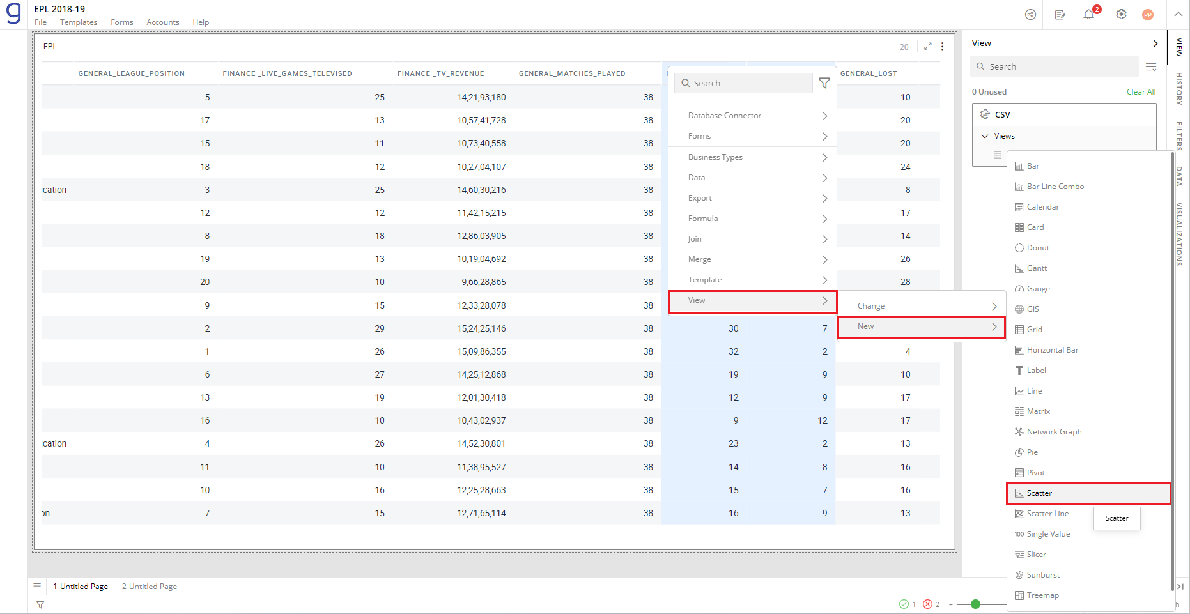Choose Slicer from the view list
Screen dimensions: 1190x614
(1089, 555)
